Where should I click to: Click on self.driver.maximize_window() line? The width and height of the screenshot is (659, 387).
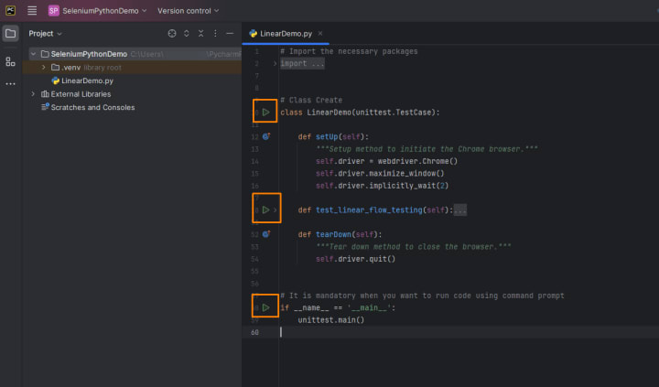click(380, 174)
